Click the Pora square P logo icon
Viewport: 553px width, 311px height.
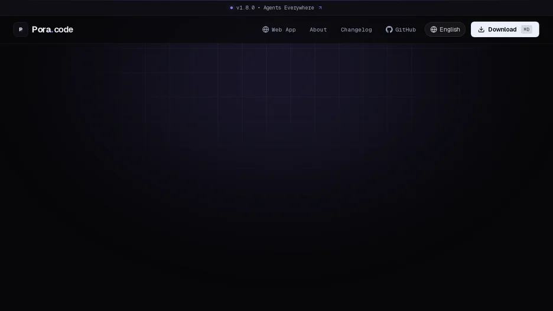[21, 30]
